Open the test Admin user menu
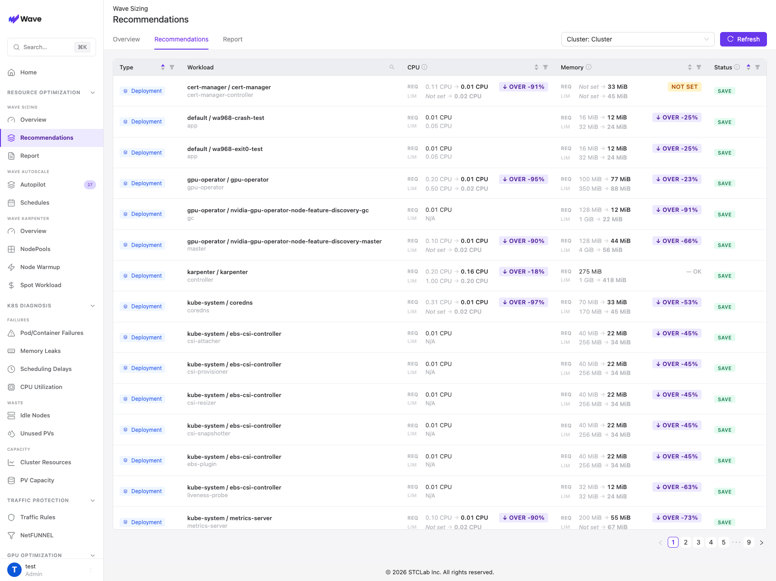776x581 pixels. pos(51,570)
